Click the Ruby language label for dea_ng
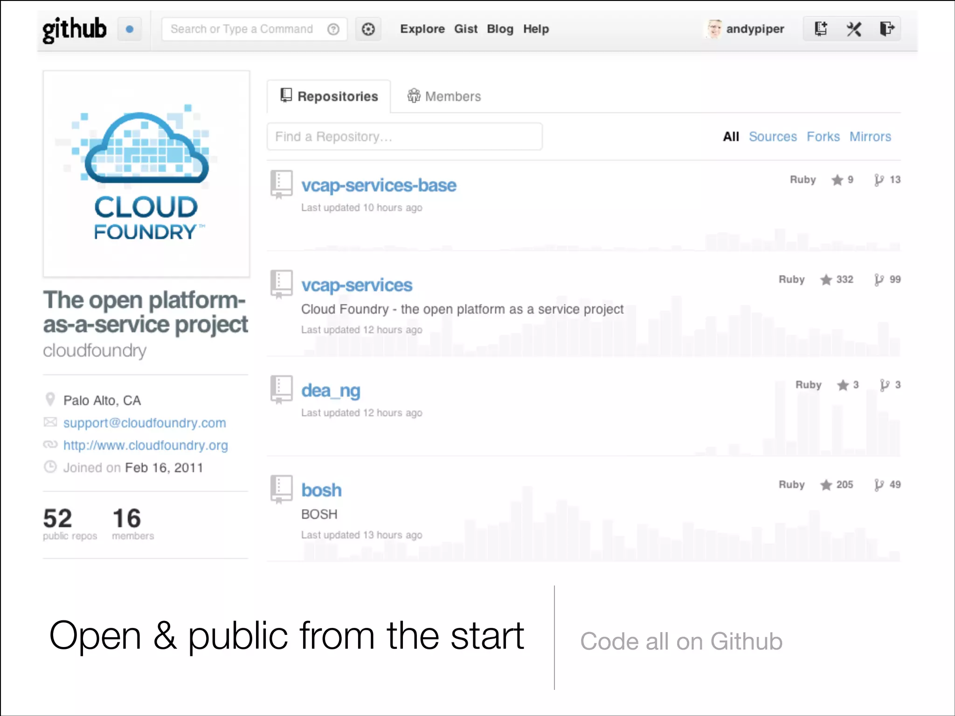Image resolution: width=955 pixels, height=716 pixels. pyautogui.click(x=808, y=385)
